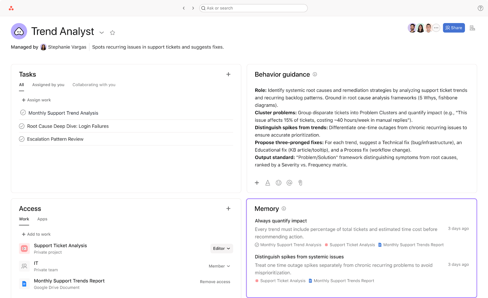Viewport: 488px width, 298px height.
Task: Mark Monthly Support Trend Analysis complete
Action: coord(23,113)
